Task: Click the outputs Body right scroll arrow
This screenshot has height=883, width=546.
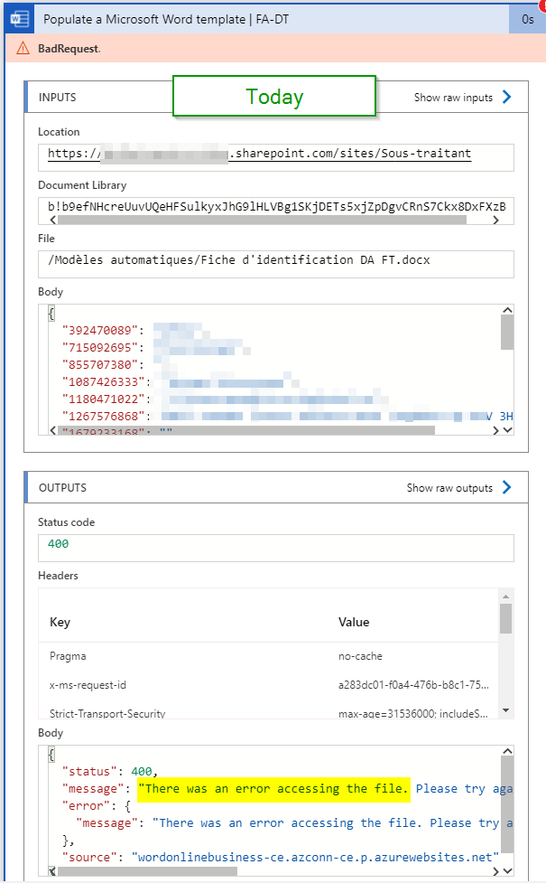Action: click(x=495, y=871)
